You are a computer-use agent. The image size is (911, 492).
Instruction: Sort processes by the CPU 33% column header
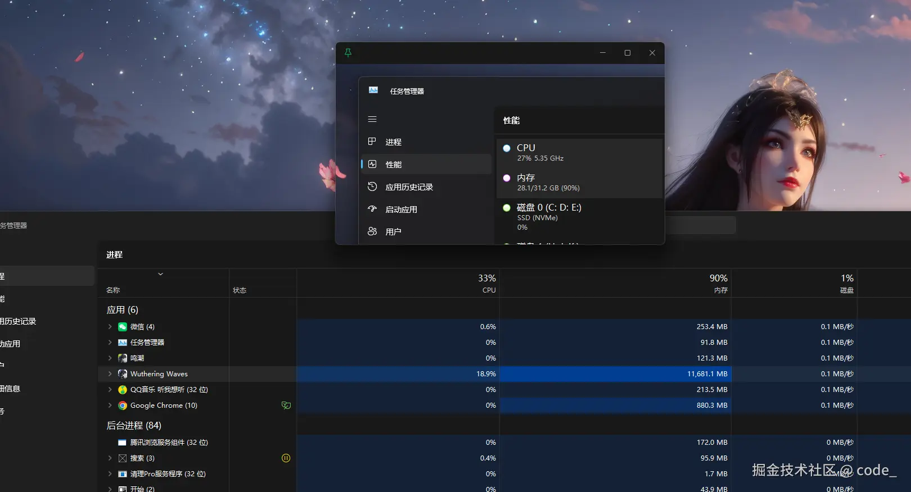[x=487, y=283]
